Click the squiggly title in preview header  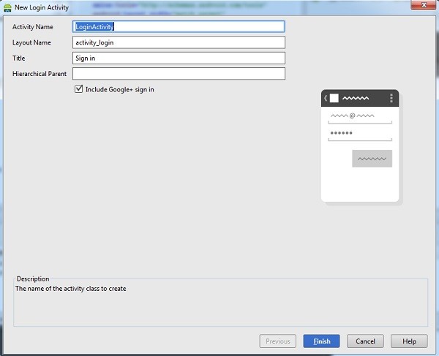tap(356, 98)
